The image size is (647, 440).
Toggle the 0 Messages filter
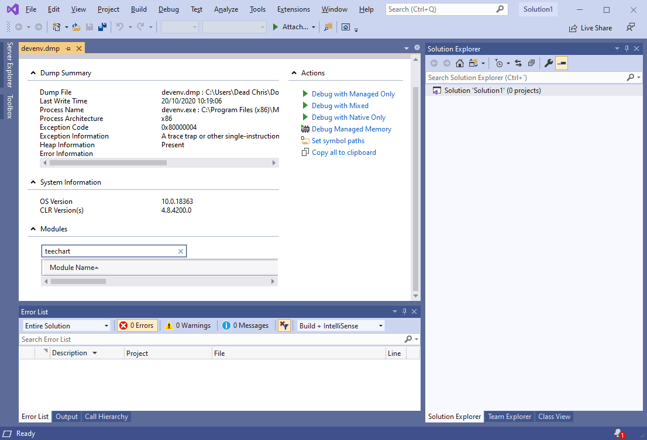(x=246, y=325)
